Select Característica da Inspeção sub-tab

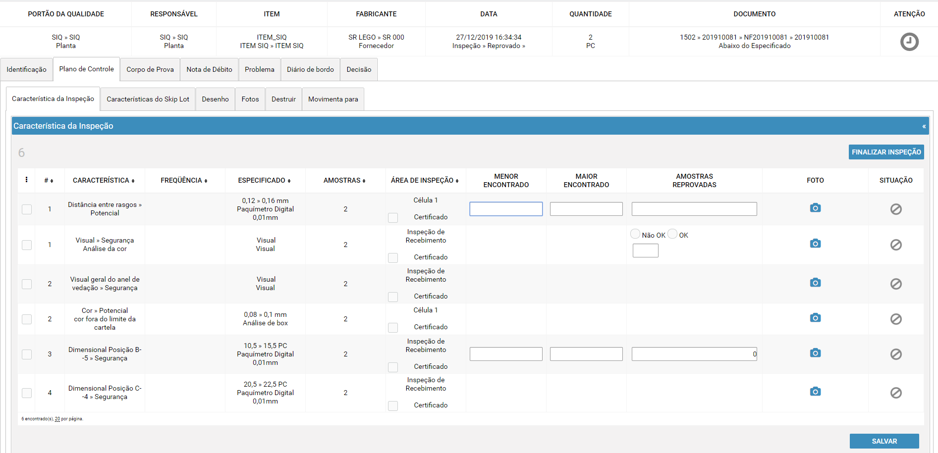(53, 99)
